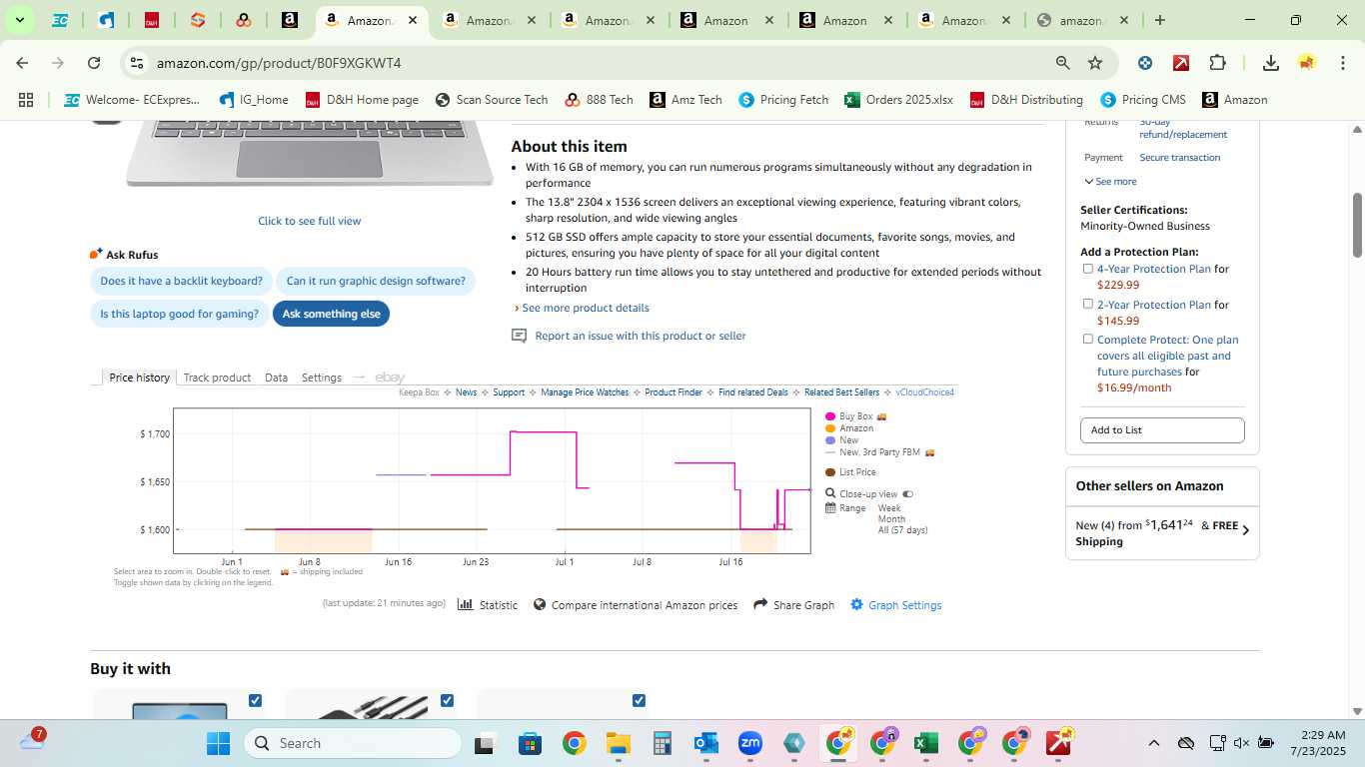Switch to Track product tab

[x=217, y=378]
